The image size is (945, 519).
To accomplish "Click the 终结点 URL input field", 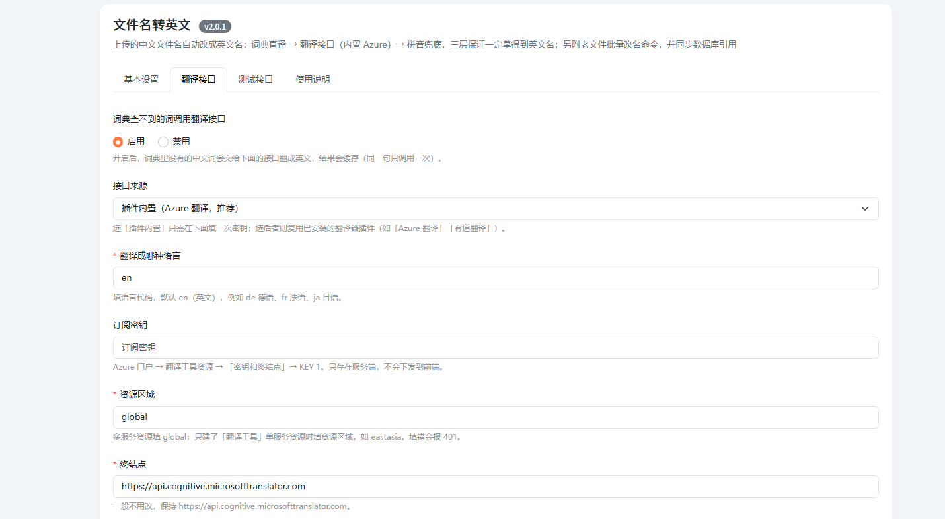I will [x=496, y=487].
